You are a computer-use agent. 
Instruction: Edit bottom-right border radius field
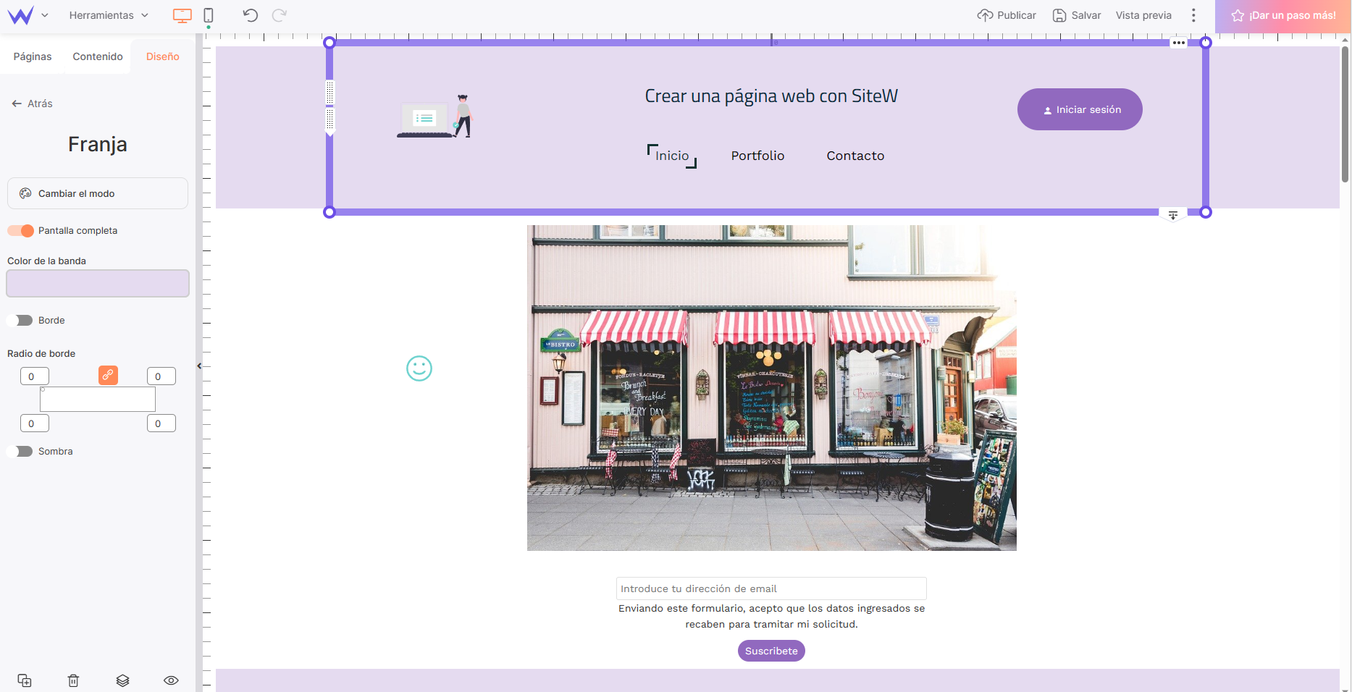[161, 423]
